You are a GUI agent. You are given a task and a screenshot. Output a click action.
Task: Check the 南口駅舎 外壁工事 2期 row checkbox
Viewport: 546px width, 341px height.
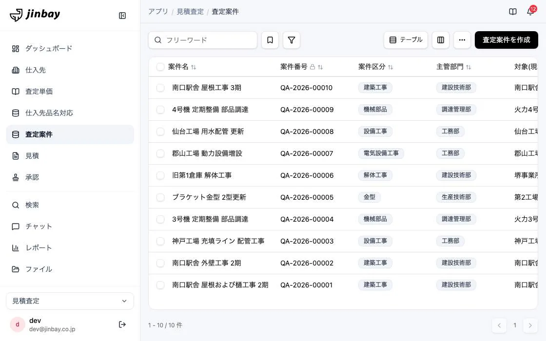point(160,263)
